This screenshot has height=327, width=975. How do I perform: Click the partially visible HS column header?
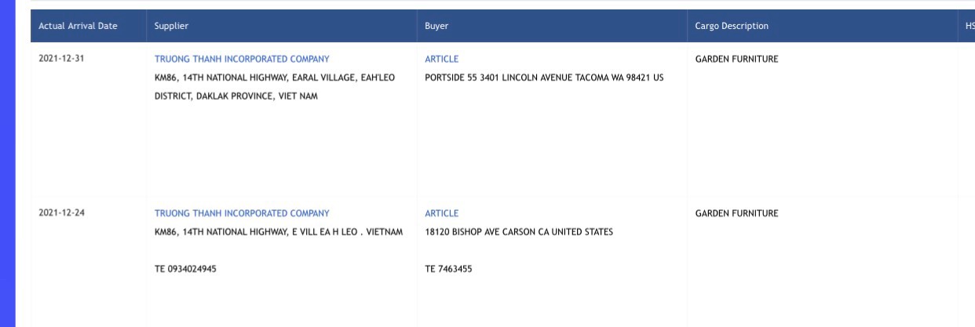coord(969,26)
